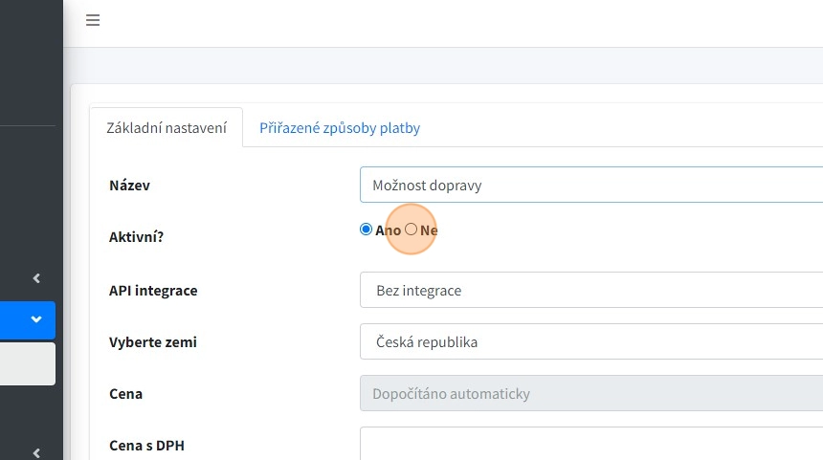Toggle the hamburger sidebar menu icon
The height and width of the screenshot is (460, 823).
93,20
